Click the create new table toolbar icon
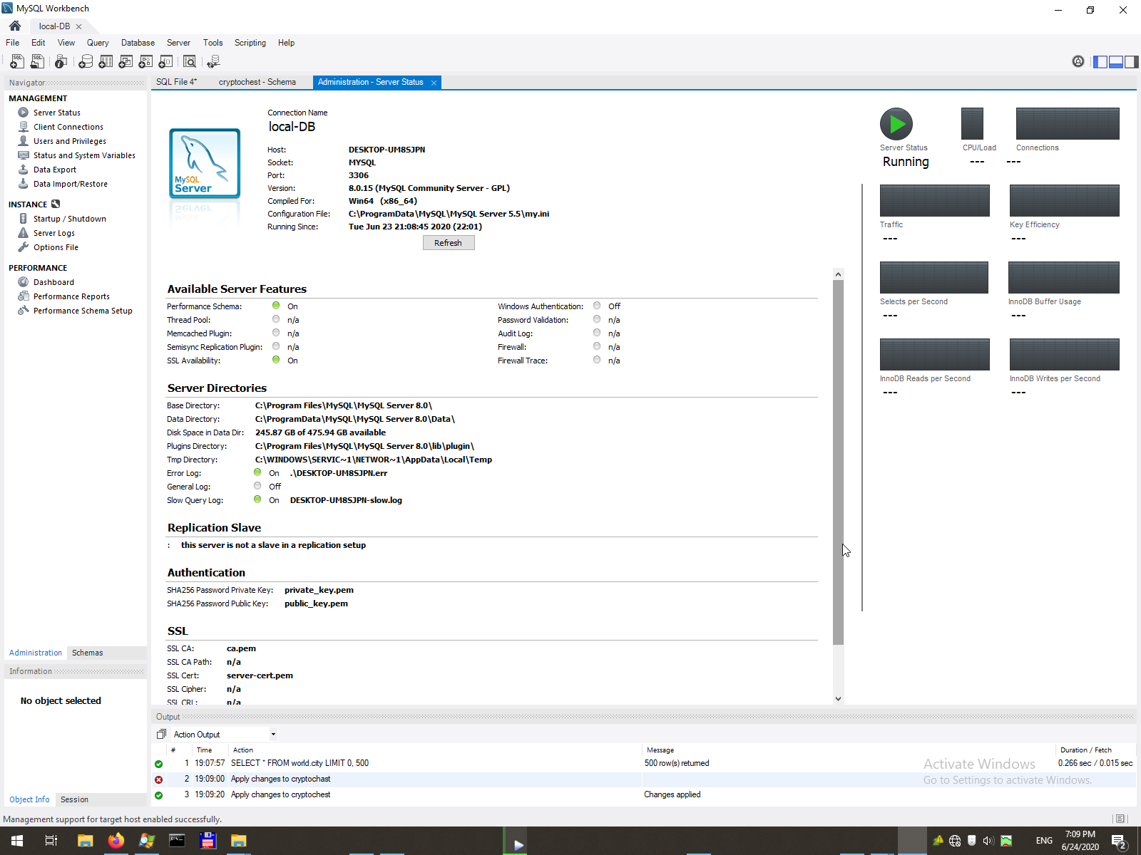The image size is (1141, 855). 106,62
